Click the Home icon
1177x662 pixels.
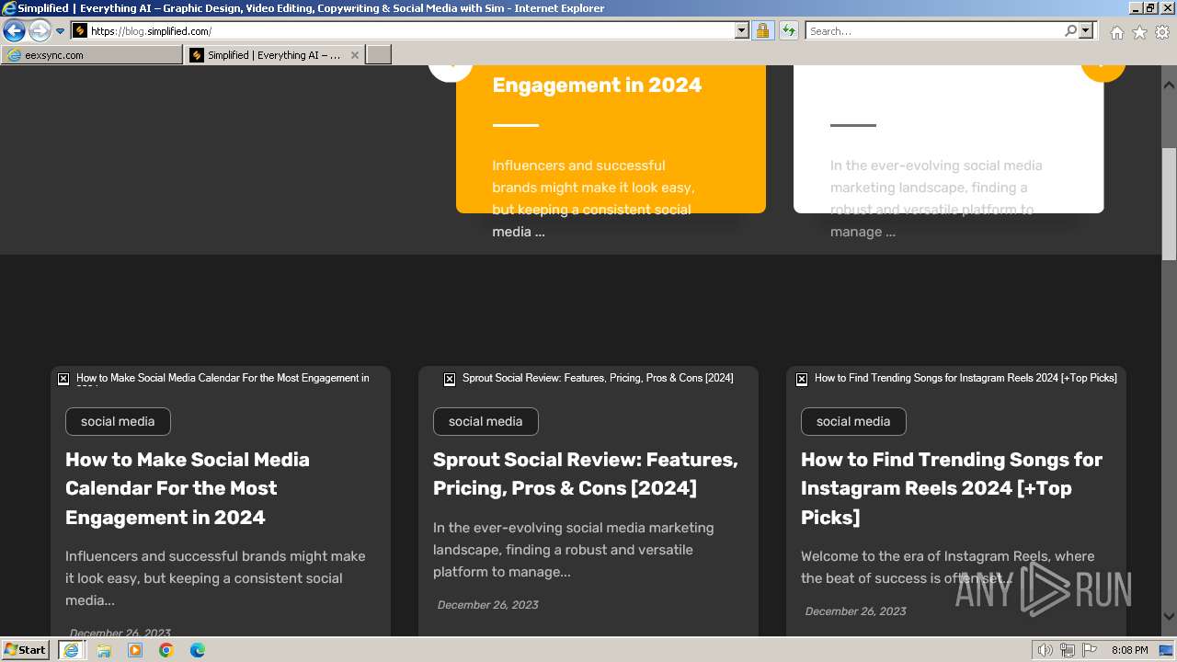click(x=1116, y=32)
